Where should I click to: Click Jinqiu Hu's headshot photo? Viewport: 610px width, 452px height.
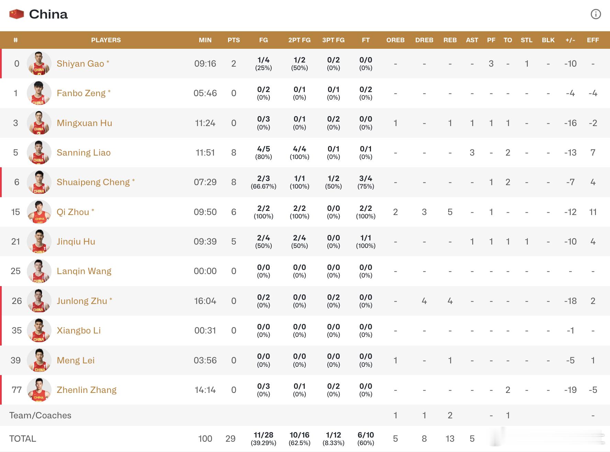click(39, 241)
